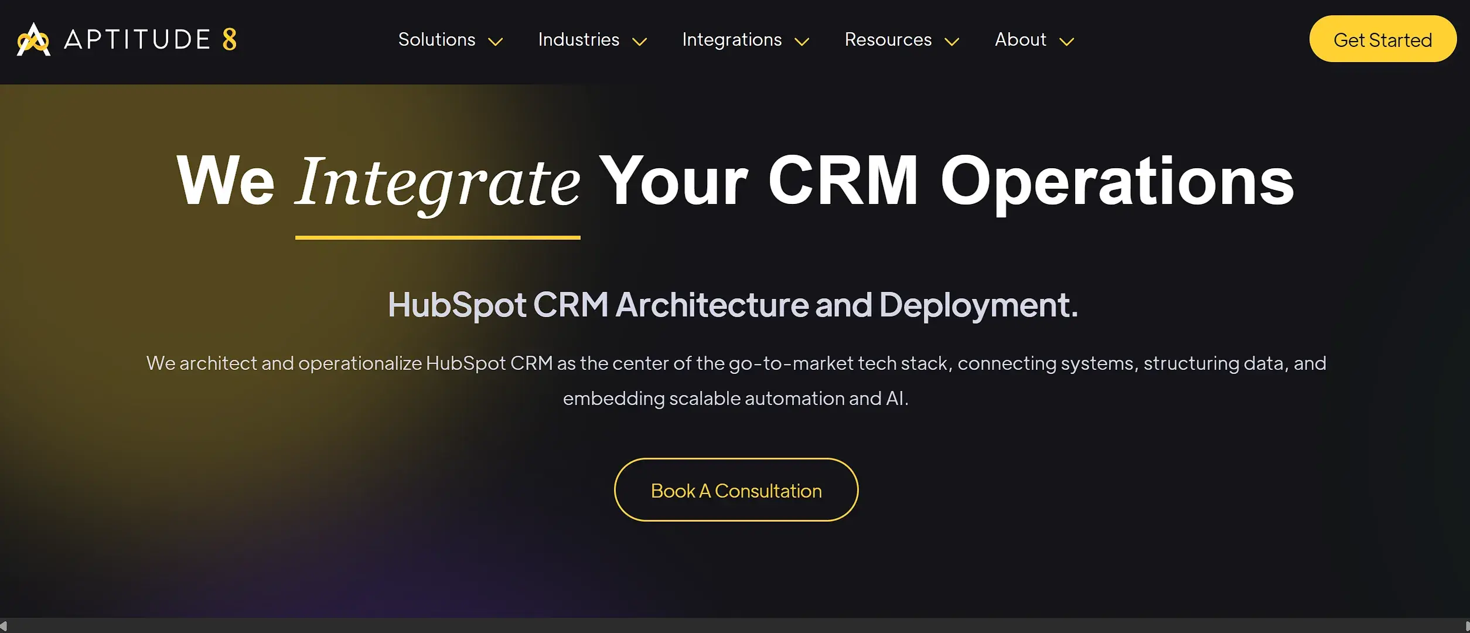Viewport: 1470px width, 633px height.
Task: Click the yellow Get Started button
Action: (1383, 39)
